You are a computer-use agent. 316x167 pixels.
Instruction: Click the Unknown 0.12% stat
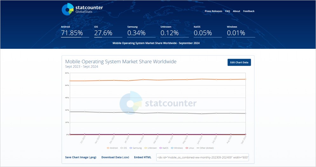tap(175, 31)
